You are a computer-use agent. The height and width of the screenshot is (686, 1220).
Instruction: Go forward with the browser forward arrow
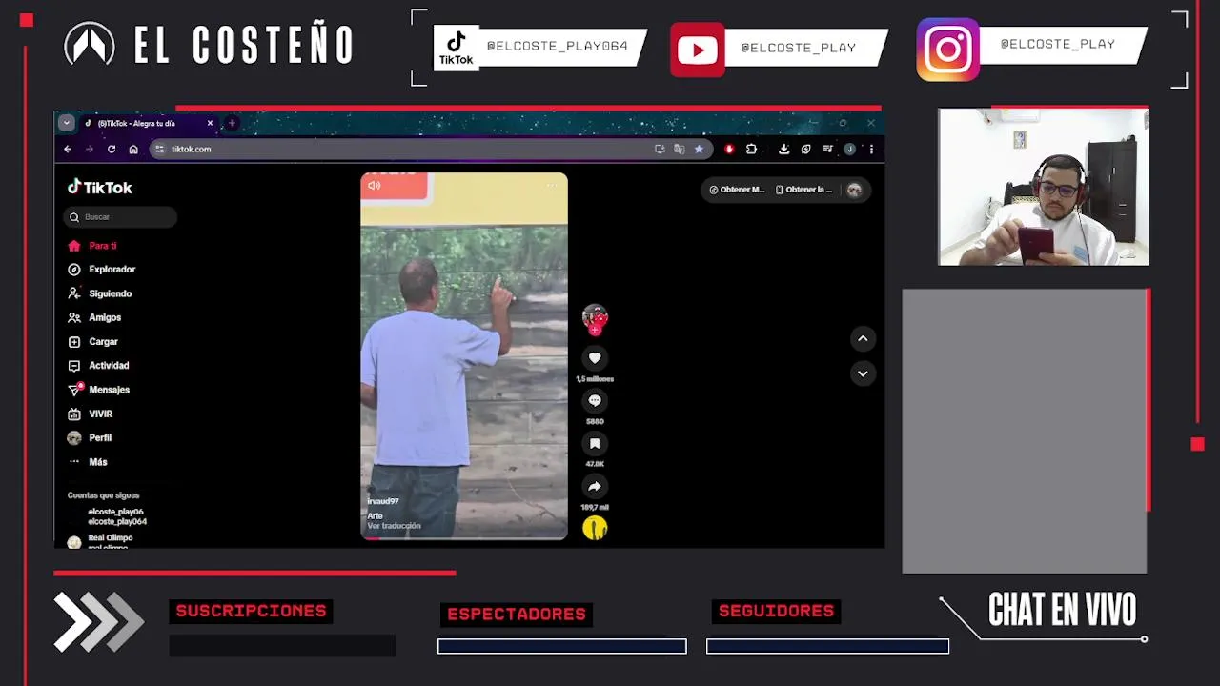[x=90, y=150]
